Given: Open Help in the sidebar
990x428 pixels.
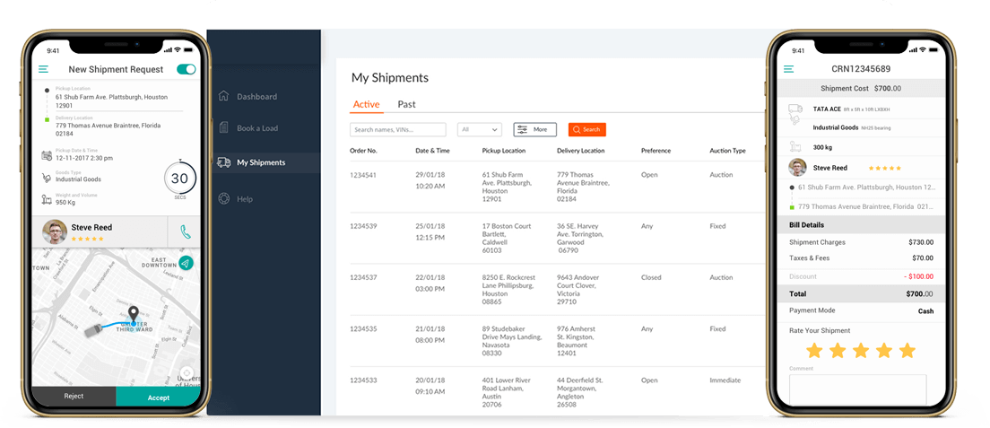Looking at the screenshot, I should click(x=245, y=199).
